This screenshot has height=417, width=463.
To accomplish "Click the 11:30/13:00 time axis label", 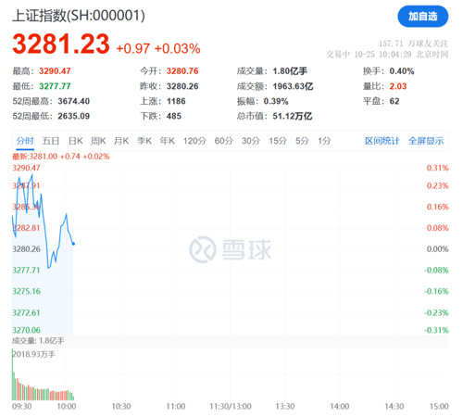I will click(231, 407).
